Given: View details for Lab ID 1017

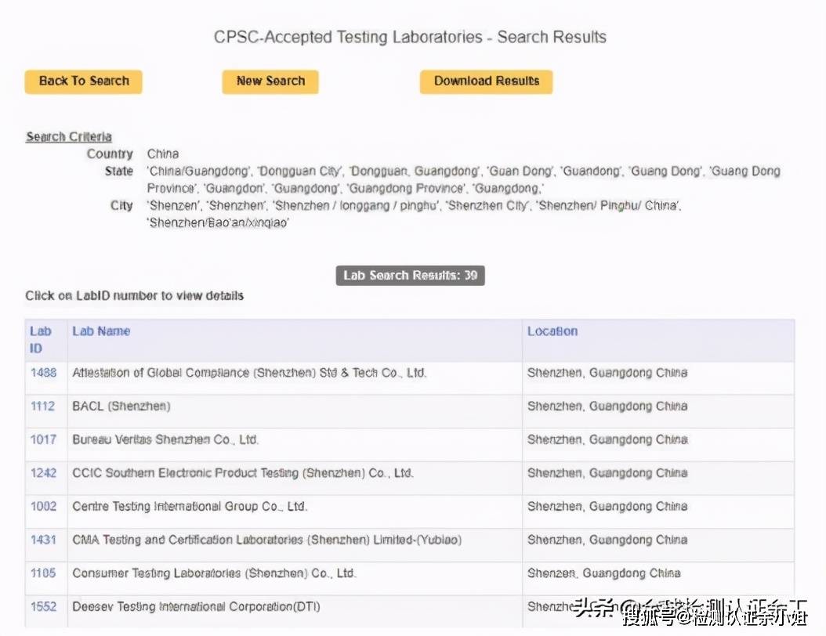Looking at the screenshot, I should (43, 439).
